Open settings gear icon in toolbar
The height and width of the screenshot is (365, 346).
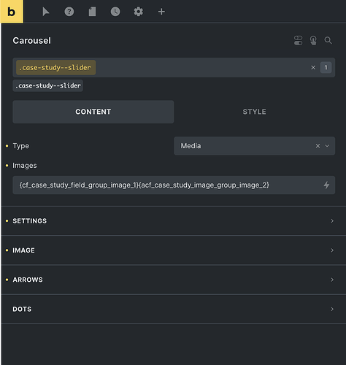[x=139, y=12]
